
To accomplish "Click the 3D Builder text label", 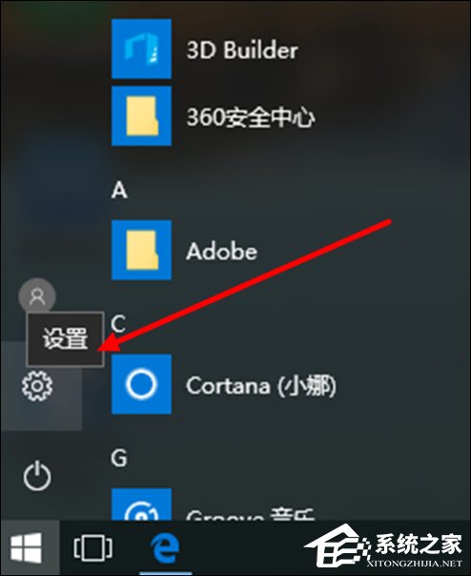I will coord(242,50).
